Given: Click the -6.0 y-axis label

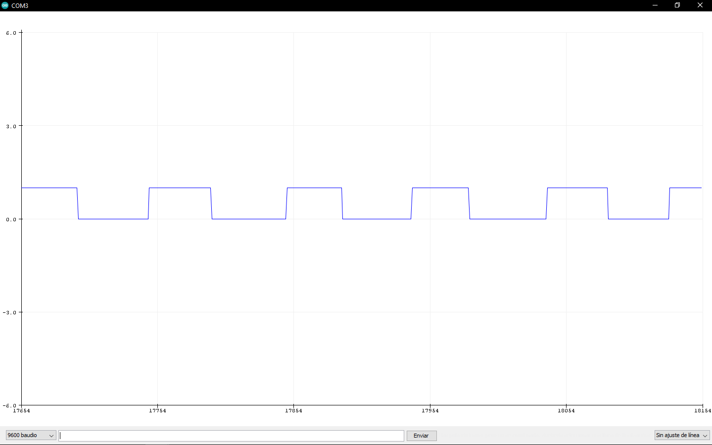Looking at the screenshot, I should pyautogui.click(x=9, y=406).
